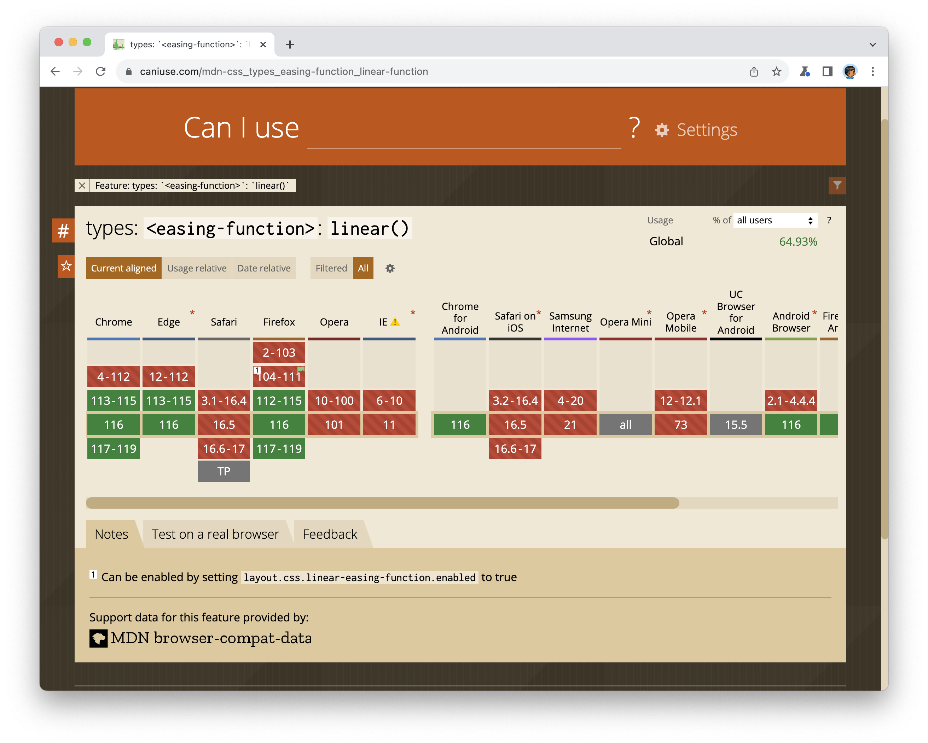Open the Feedback tab

[330, 533]
